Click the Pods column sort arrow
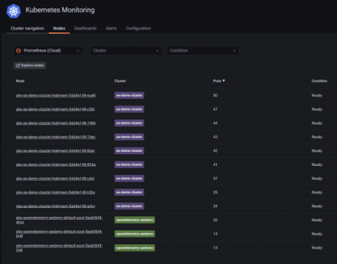This screenshot has height=264, width=337. click(224, 81)
